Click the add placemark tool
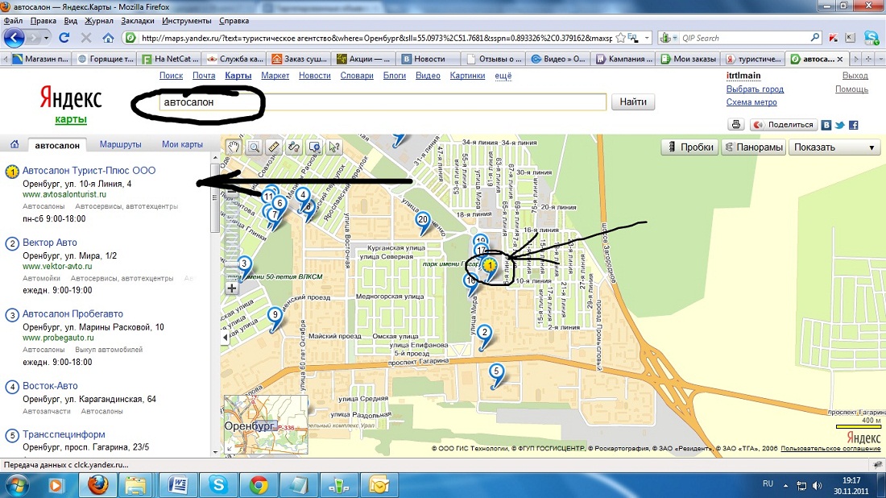The image size is (886, 498). pyautogui.click(x=314, y=147)
